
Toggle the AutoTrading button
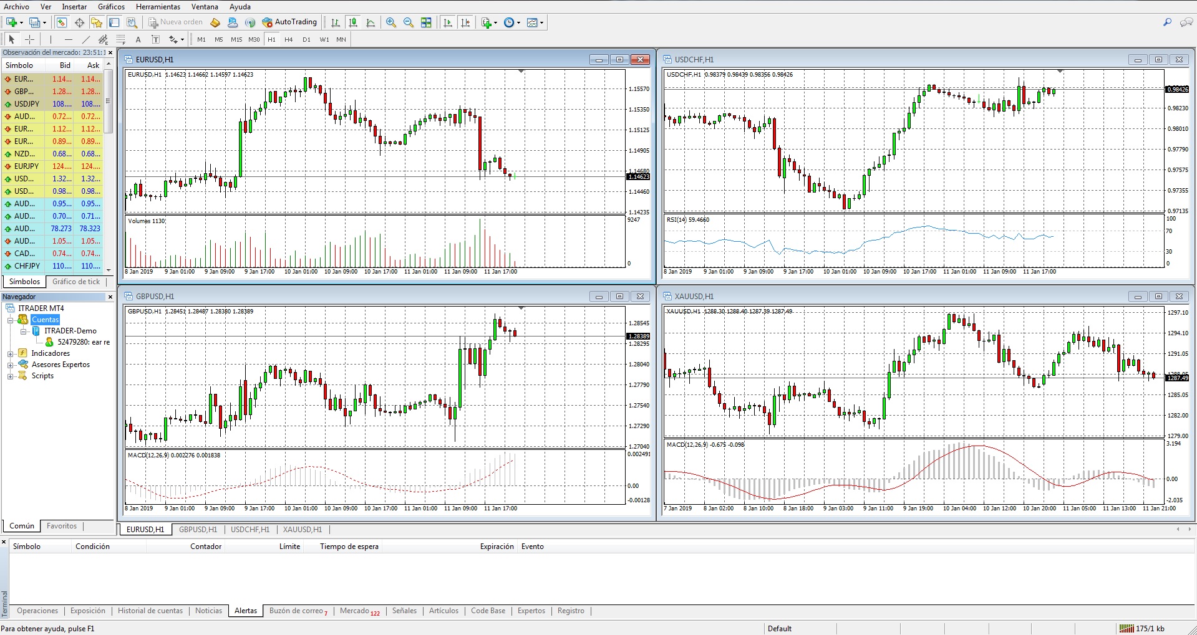tap(289, 22)
